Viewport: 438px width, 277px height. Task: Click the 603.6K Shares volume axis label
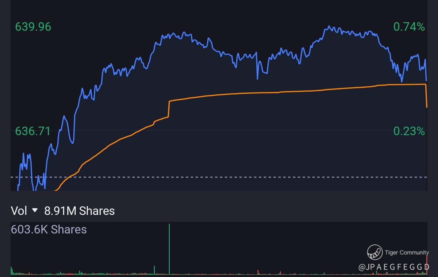pyautogui.click(x=49, y=230)
